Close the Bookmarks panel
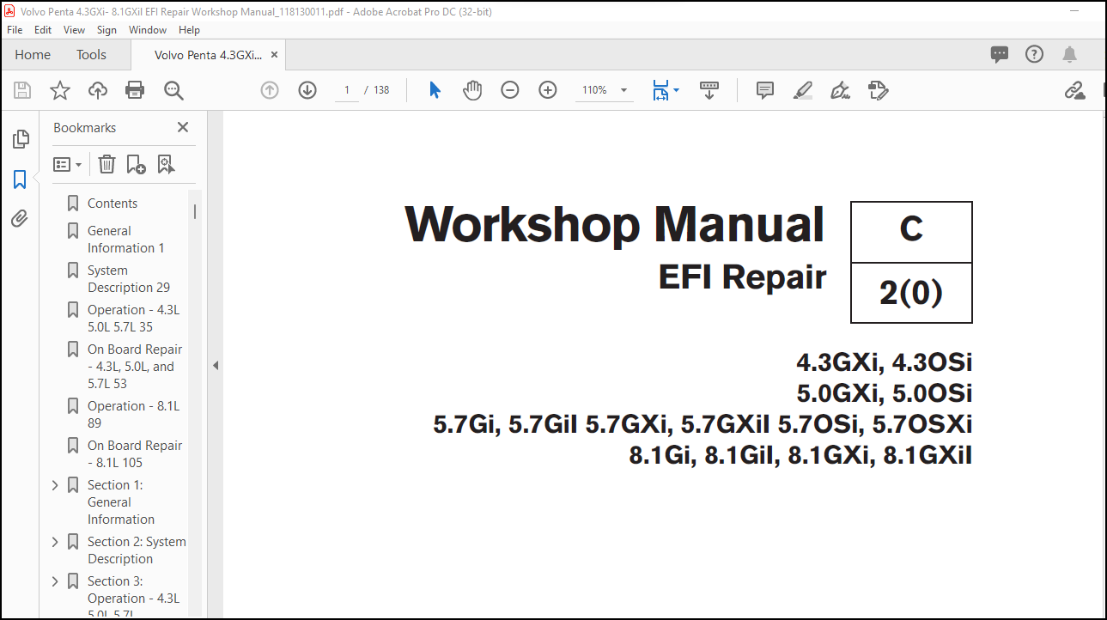This screenshot has width=1107, height=620. (182, 127)
